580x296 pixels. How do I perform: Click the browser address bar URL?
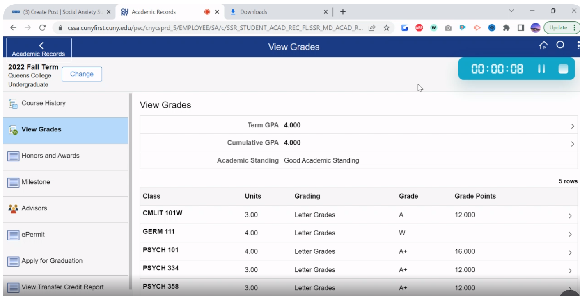[215, 28]
